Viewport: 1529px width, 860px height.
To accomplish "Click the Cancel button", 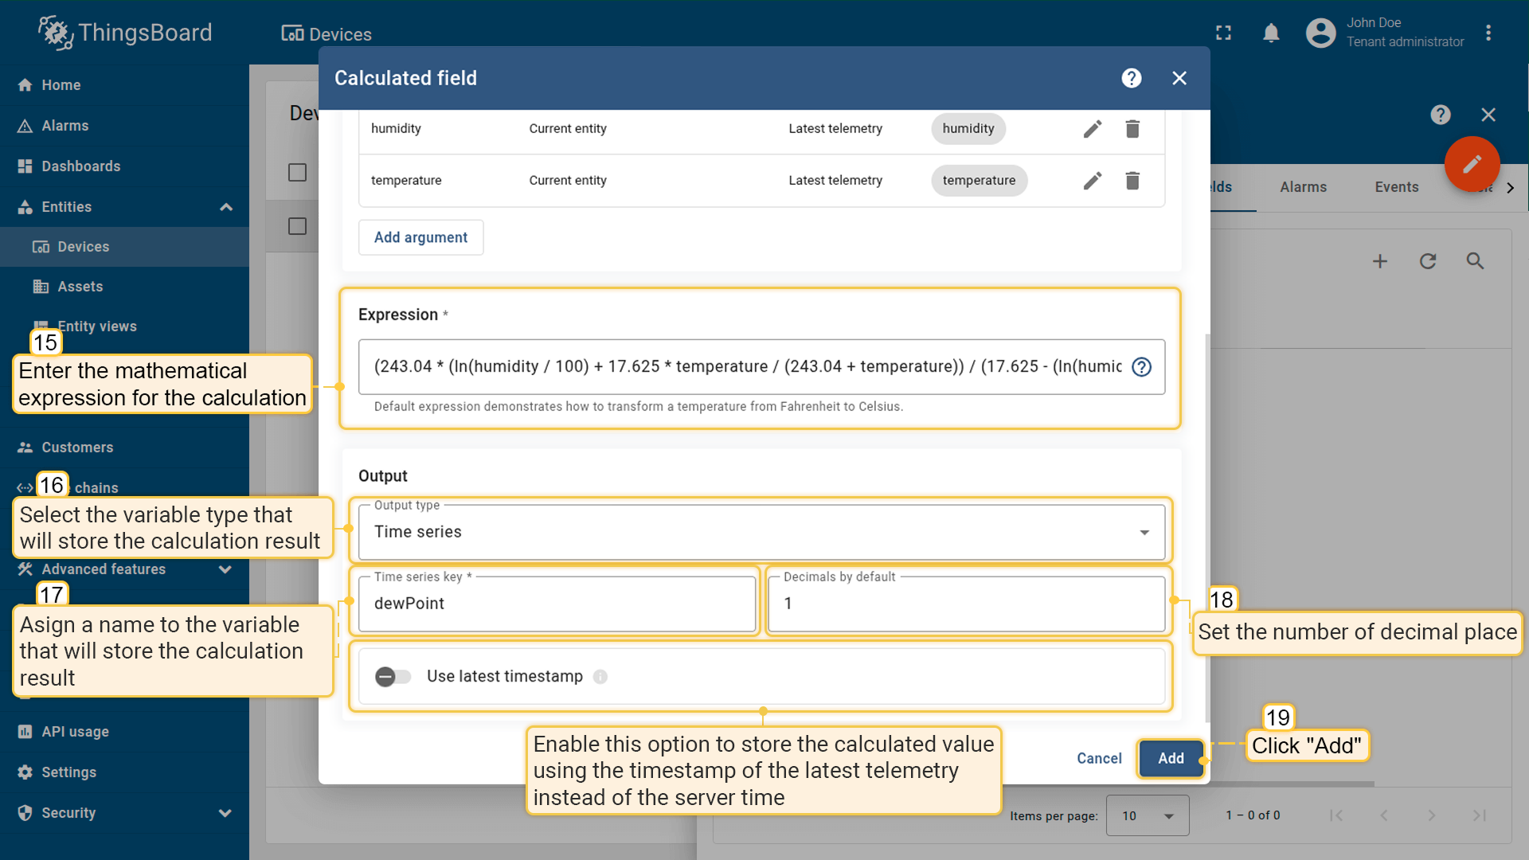I will coord(1099,758).
